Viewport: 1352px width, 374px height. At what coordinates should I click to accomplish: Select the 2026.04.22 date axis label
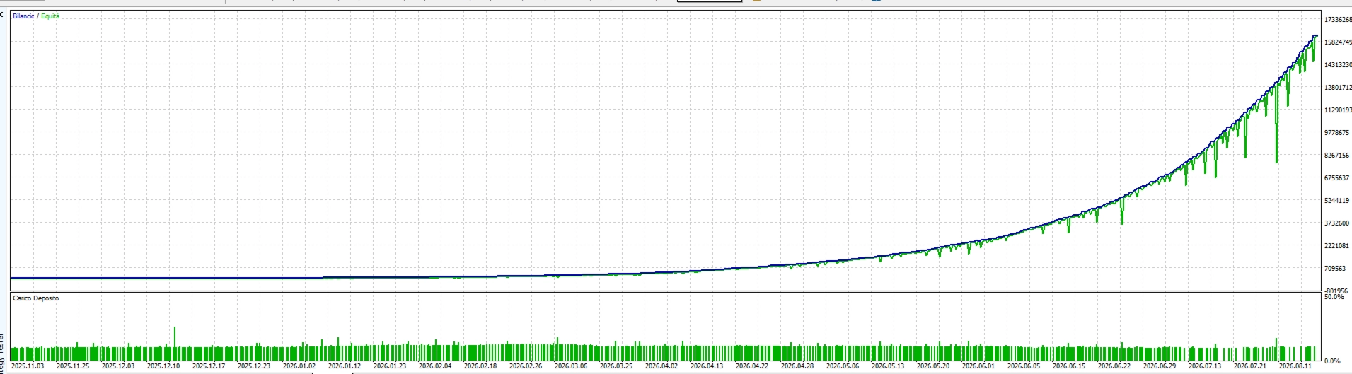tap(752, 366)
